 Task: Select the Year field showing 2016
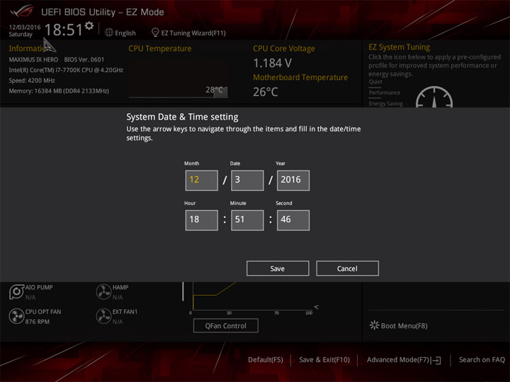point(293,180)
